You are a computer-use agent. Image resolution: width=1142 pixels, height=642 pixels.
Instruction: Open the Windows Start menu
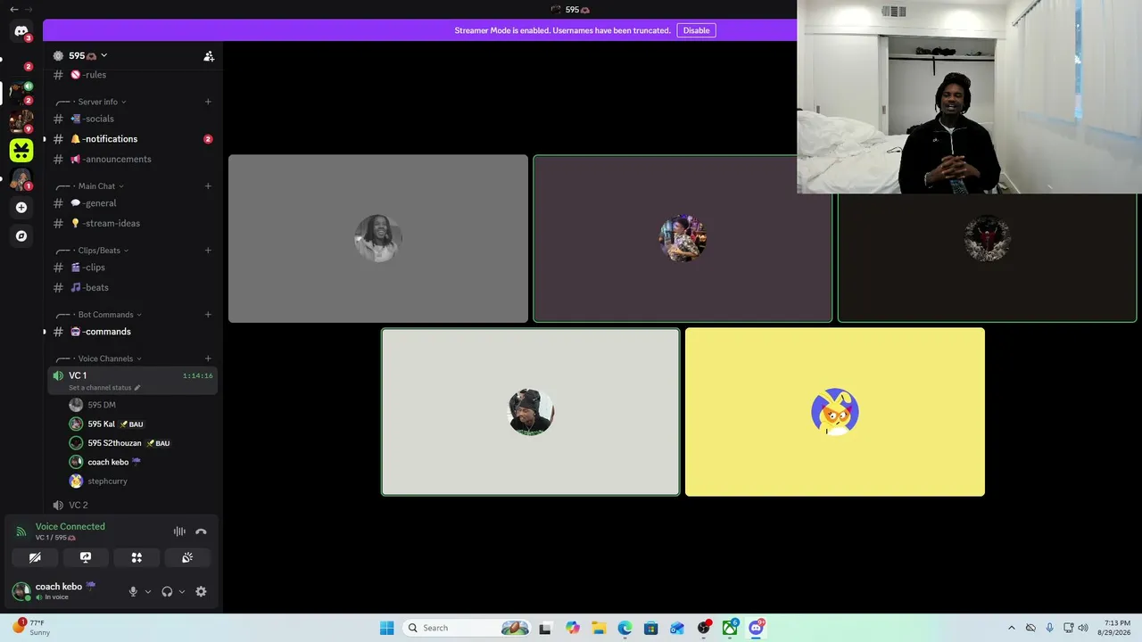[x=386, y=628]
